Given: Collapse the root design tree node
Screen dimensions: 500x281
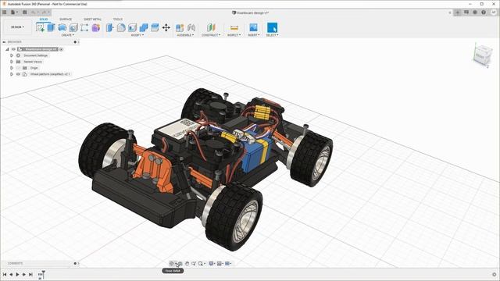Looking at the screenshot, I should point(7,49).
